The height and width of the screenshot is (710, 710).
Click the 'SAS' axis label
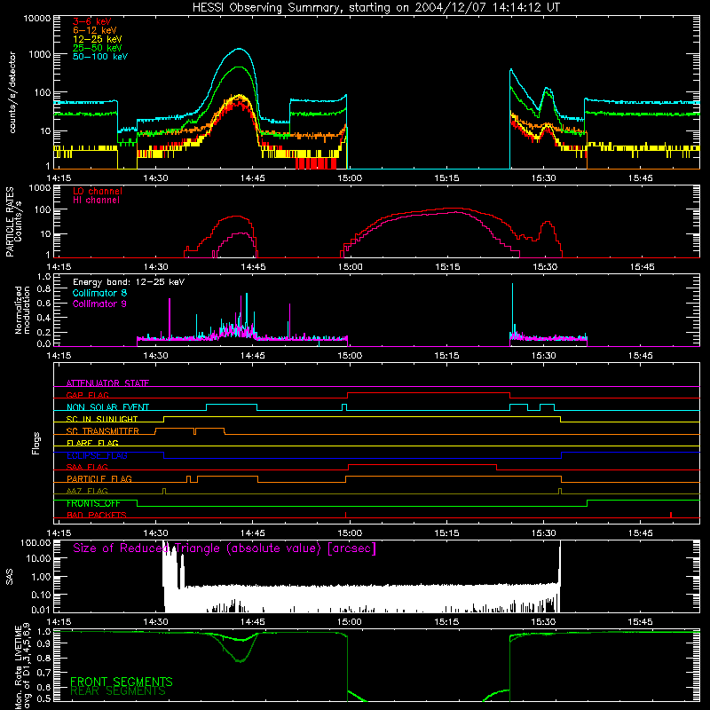10,577
